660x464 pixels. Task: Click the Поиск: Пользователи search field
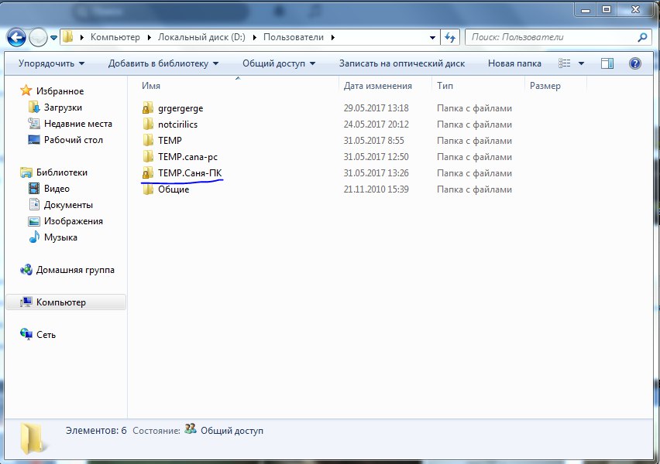[x=550, y=37]
